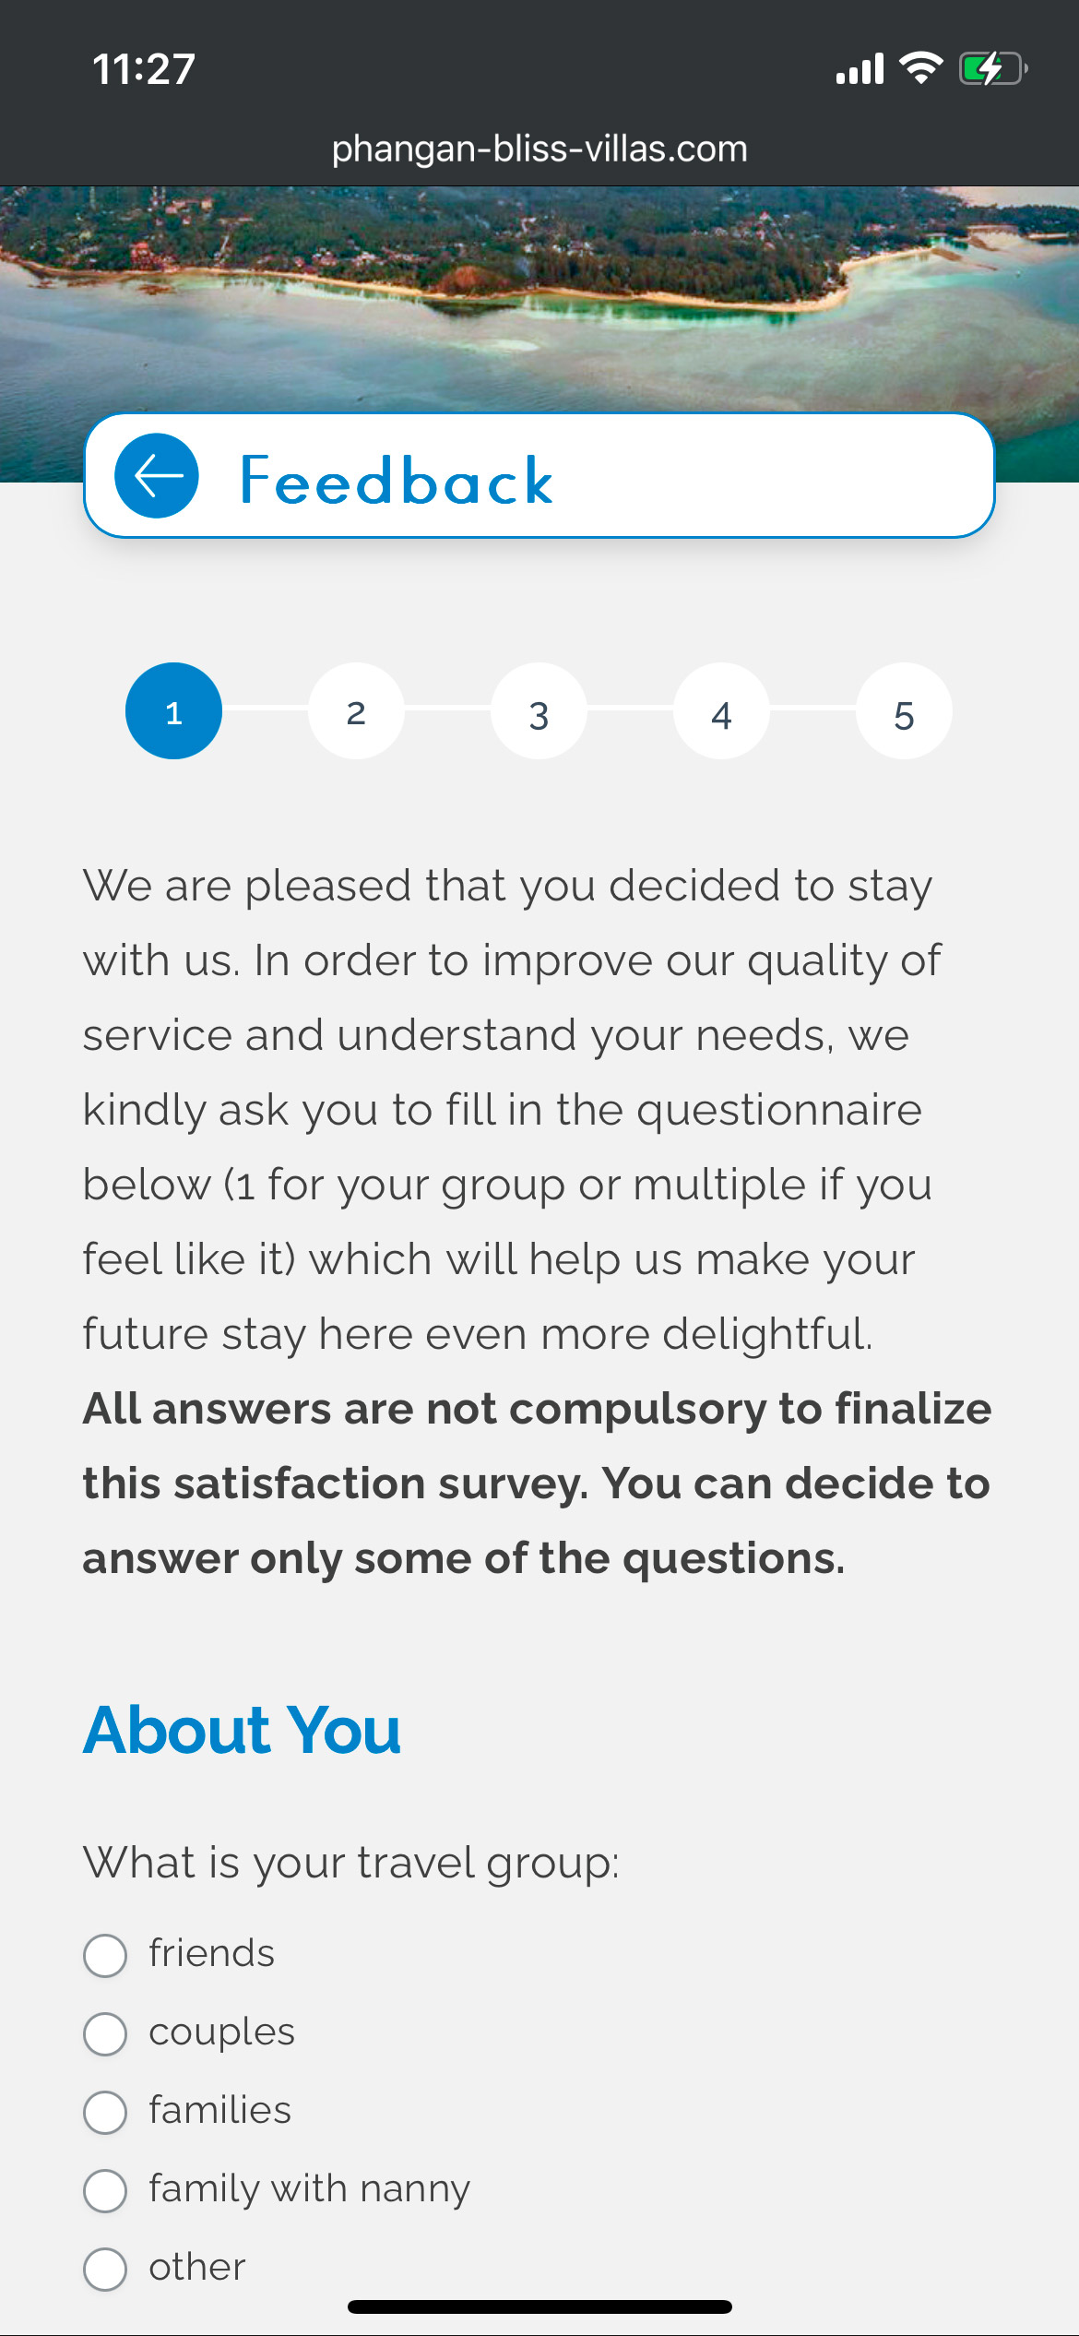
Task: Tap the Feedback header title
Action: click(397, 481)
